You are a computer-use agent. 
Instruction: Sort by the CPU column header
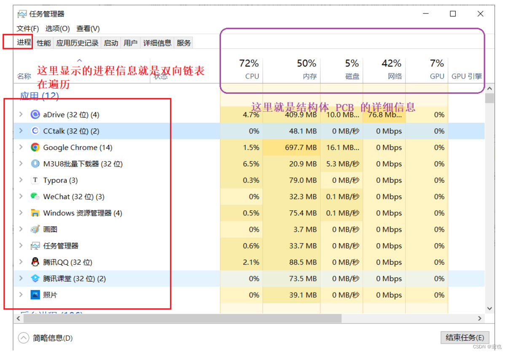point(242,70)
